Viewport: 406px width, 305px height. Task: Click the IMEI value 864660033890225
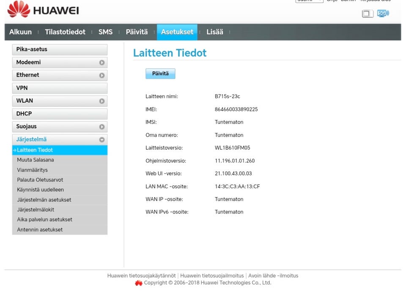point(236,110)
